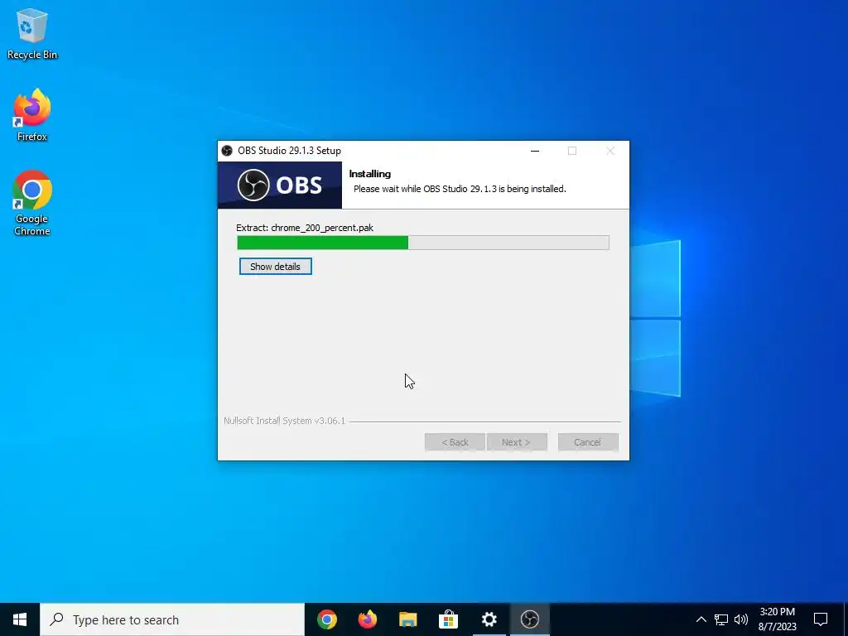Click the Cancel button in setup
Screen dimensions: 848x636
(x=588, y=442)
